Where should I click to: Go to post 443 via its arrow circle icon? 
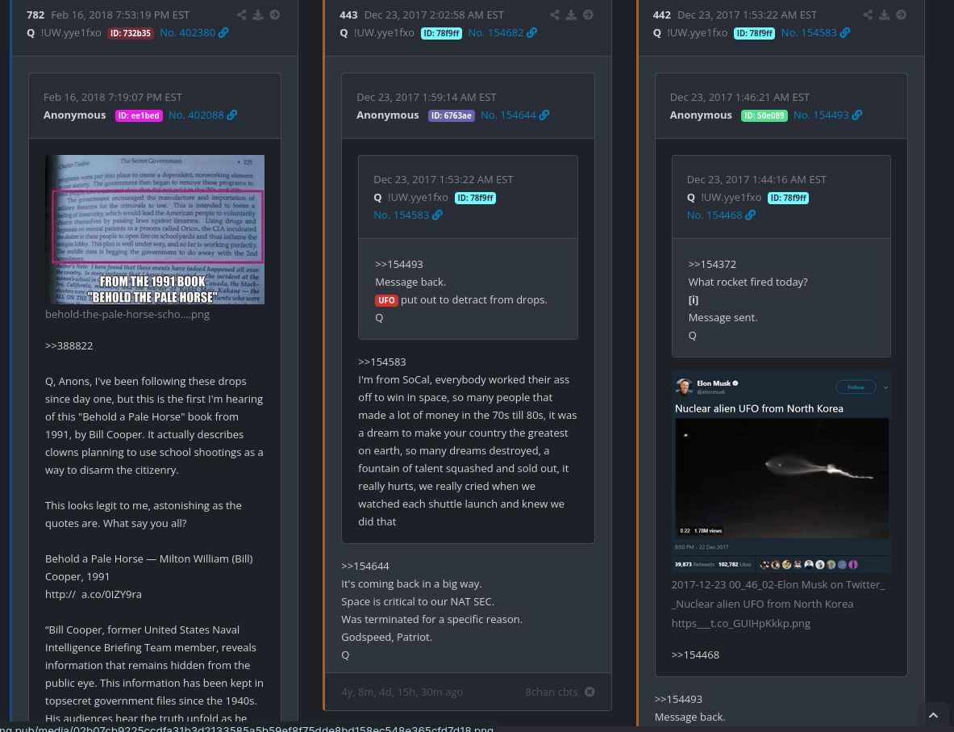588,15
